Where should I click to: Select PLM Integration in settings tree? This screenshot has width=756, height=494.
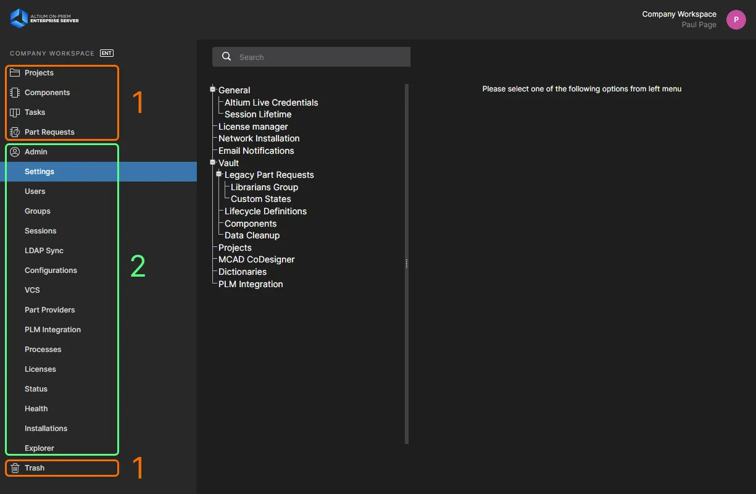pyautogui.click(x=251, y=284)
